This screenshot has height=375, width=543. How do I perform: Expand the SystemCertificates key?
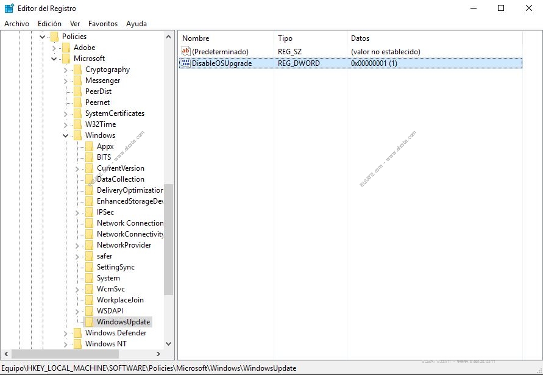point(65,114)
